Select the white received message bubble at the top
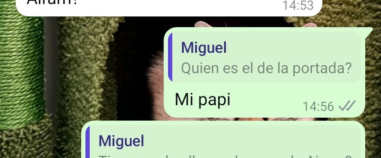The width and height of the screenshot is (381, 158). pyautogui.click(x=169, y=8)
